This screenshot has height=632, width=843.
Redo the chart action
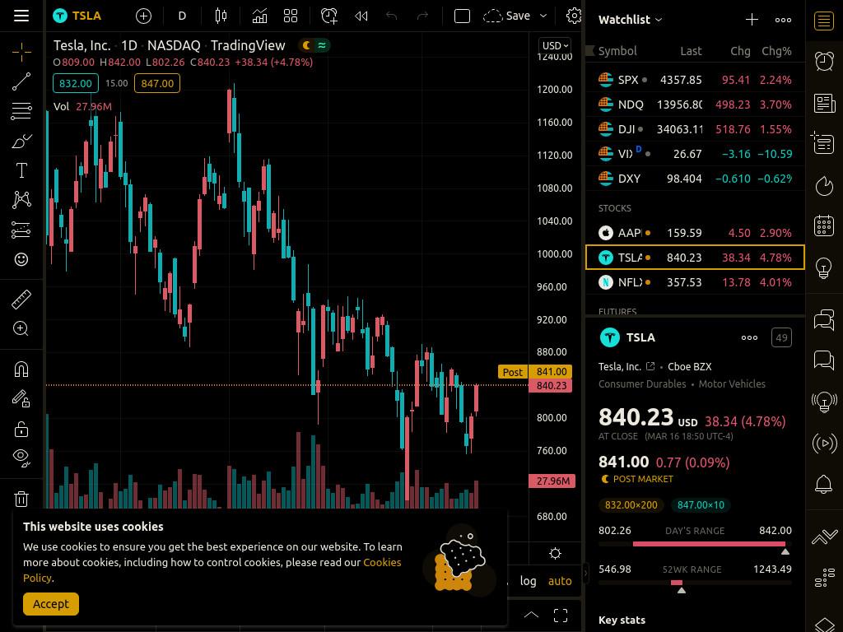pos(423,16)
